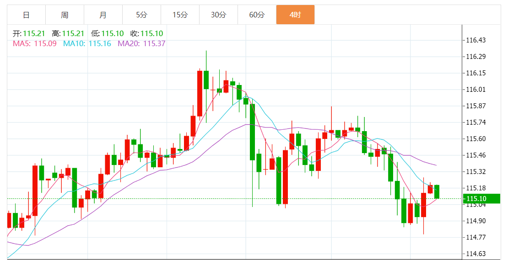Click the 116.15 price axis label
Screen dimensions: 508x260
[x=476, y=73]
